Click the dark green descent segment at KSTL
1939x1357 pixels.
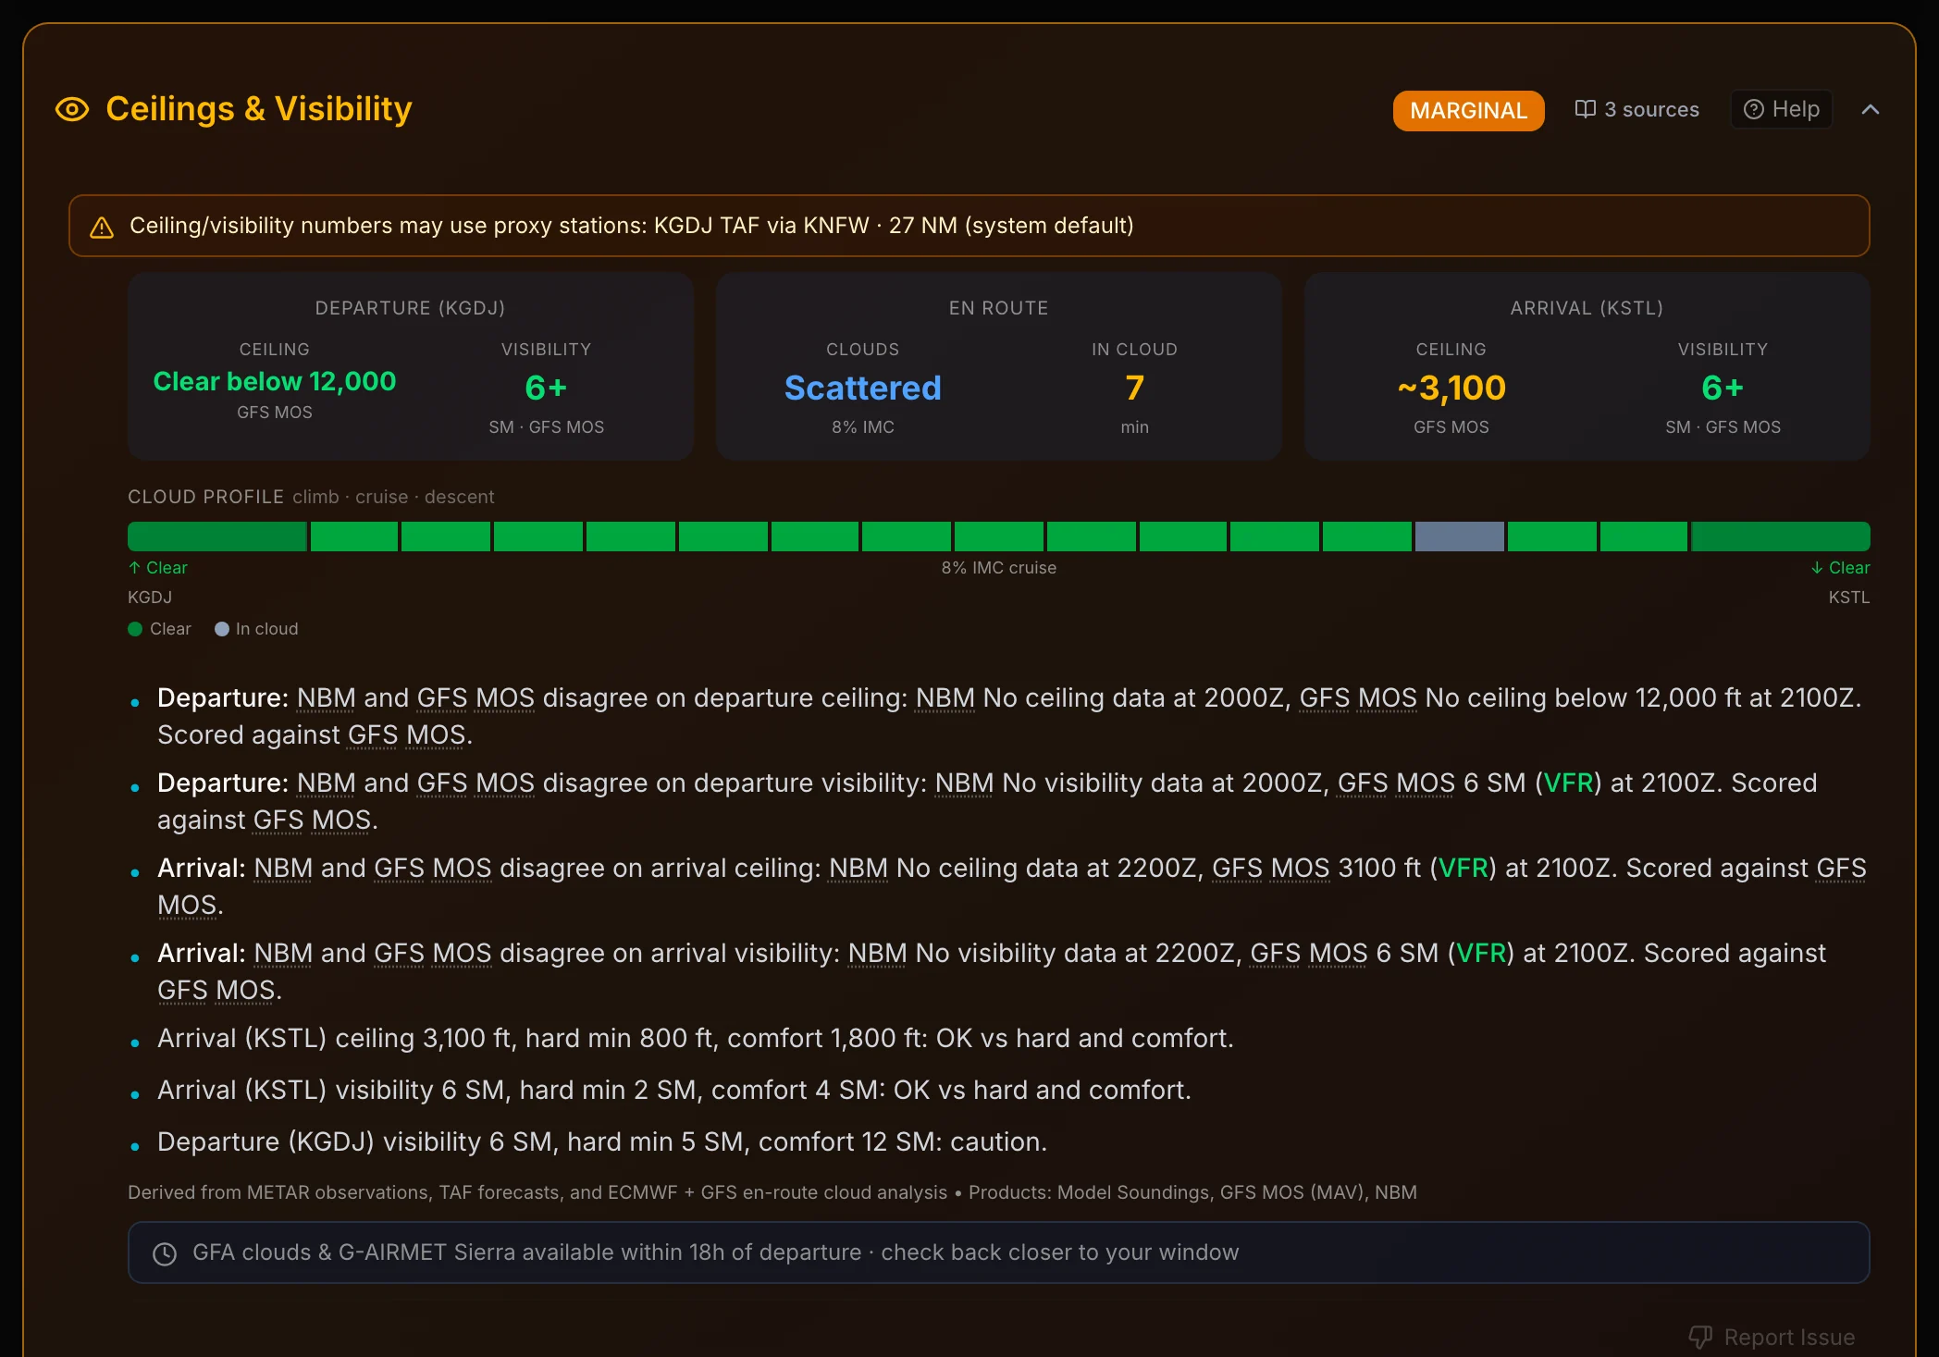point(1781,537)
